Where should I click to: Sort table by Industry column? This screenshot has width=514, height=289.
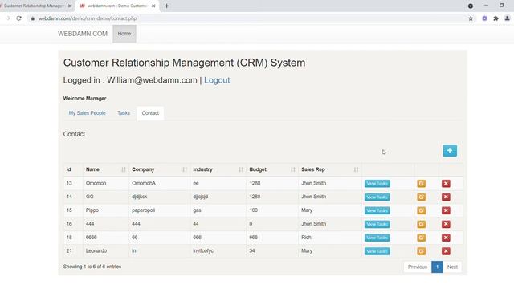[x=218, y=169]
